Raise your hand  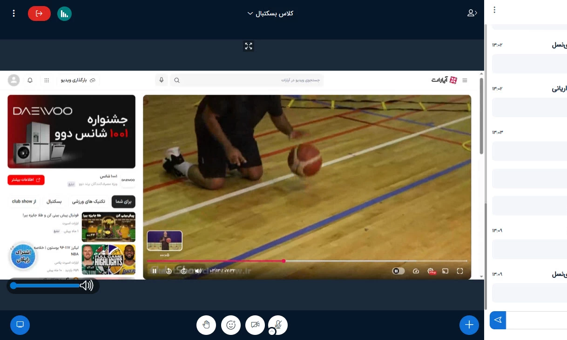pos(206,325)
